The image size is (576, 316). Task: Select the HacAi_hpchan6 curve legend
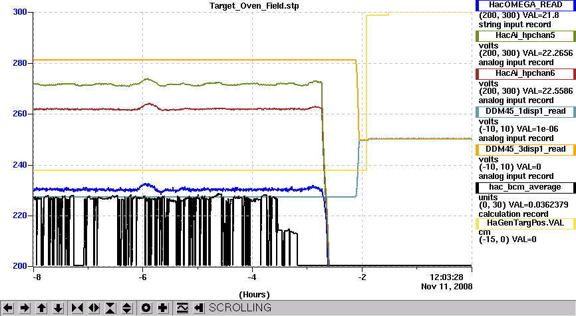click(525, 73)
